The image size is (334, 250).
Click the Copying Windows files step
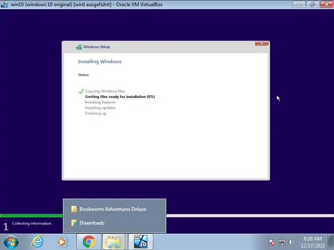[x=105, y=91]
